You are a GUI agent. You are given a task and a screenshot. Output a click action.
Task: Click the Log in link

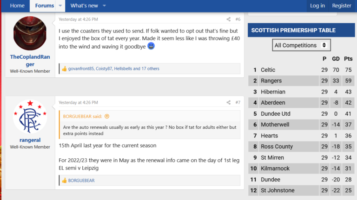pos(317,6)
